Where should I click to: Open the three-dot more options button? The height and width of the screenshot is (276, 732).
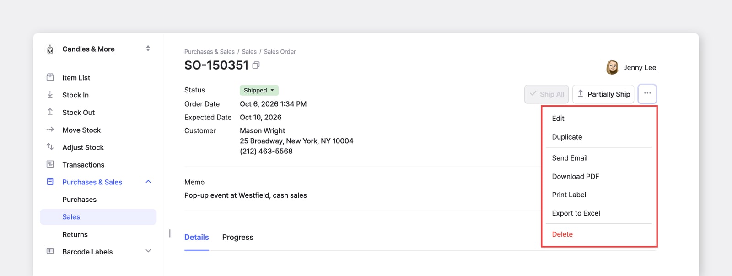[647, 94]
